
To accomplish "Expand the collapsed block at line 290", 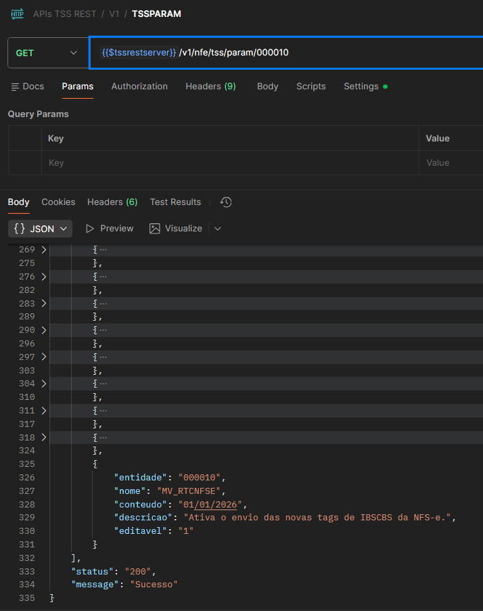I will [x=44, y=330].
